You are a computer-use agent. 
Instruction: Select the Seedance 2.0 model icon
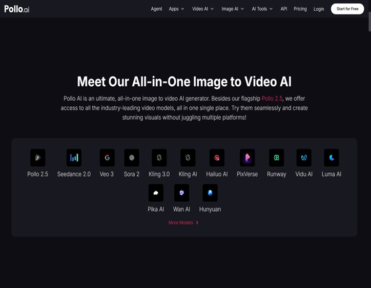coord(74,158)
